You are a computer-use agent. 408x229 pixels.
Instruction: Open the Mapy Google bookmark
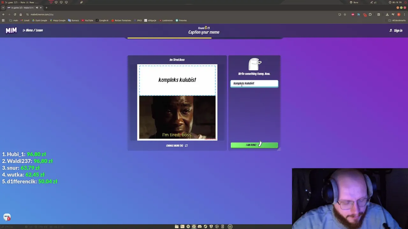(58, 20)
